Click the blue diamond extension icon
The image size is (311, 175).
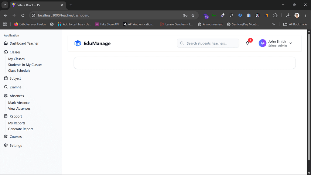pyautogui.click(x=240, y=15)
